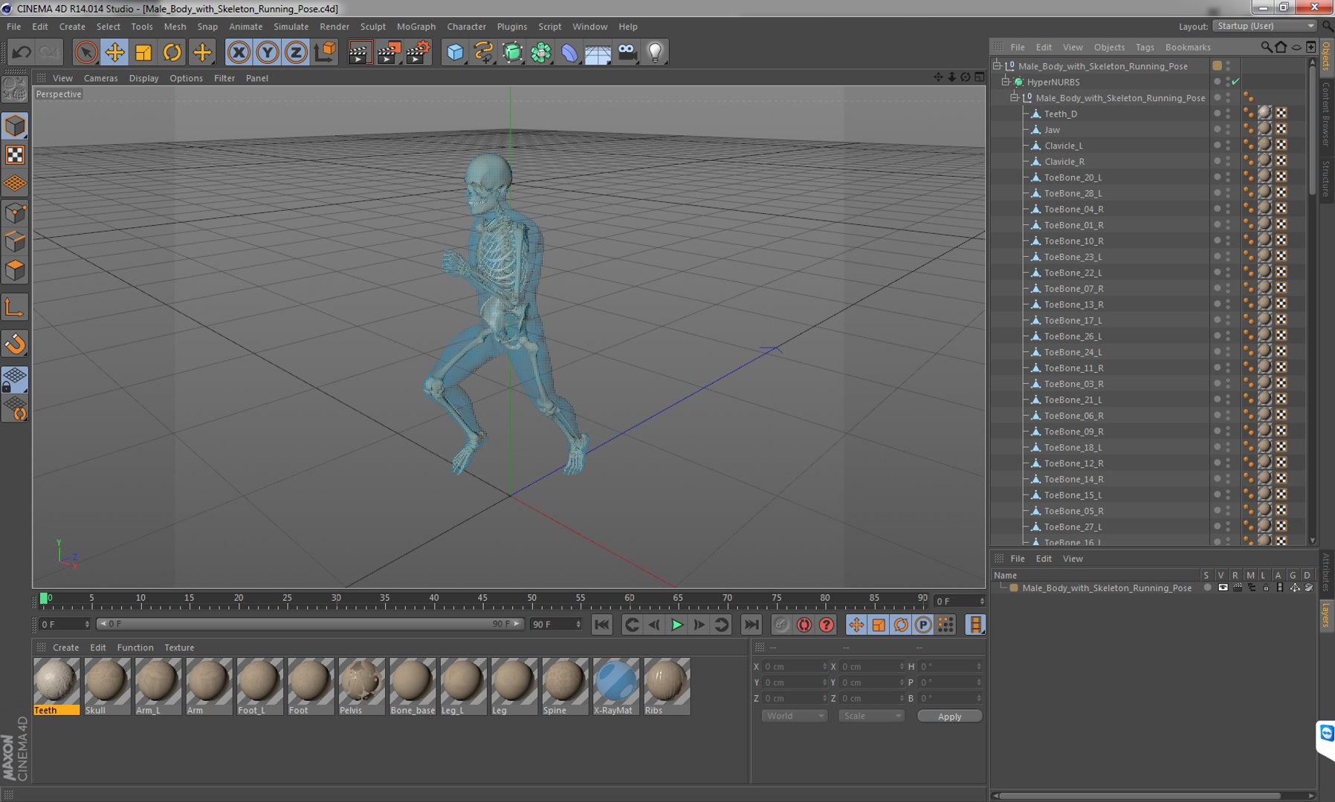The image size is (1335, 802).
Task: Activate the Scale tool
Action: pyautogui.click(x=143, y=52)
